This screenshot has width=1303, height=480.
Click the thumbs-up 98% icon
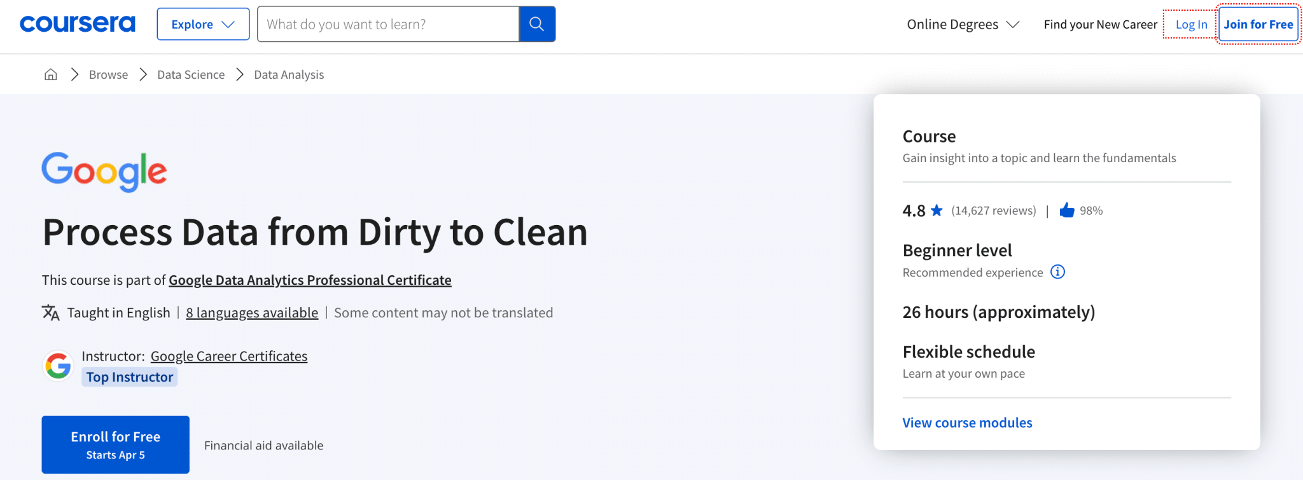coord(1067,210)
